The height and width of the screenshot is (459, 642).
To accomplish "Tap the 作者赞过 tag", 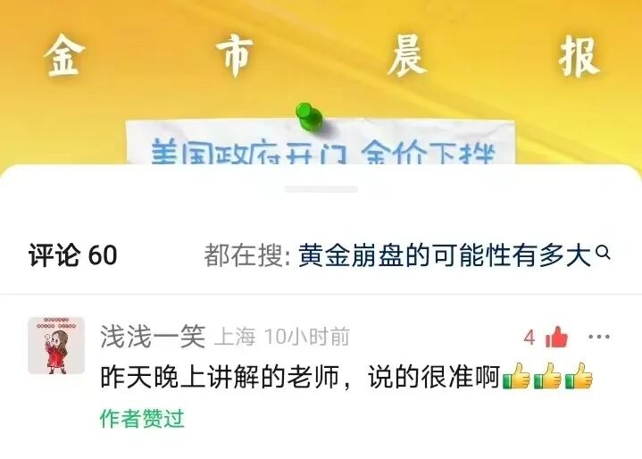I will 142,418.
